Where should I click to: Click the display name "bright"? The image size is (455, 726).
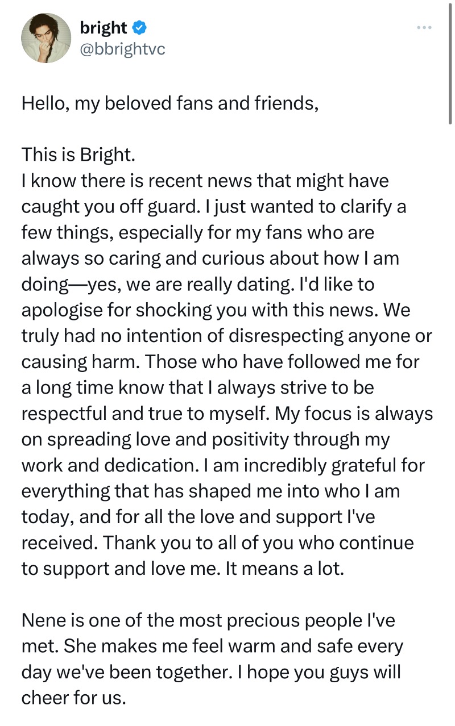[x=103, y=27]
